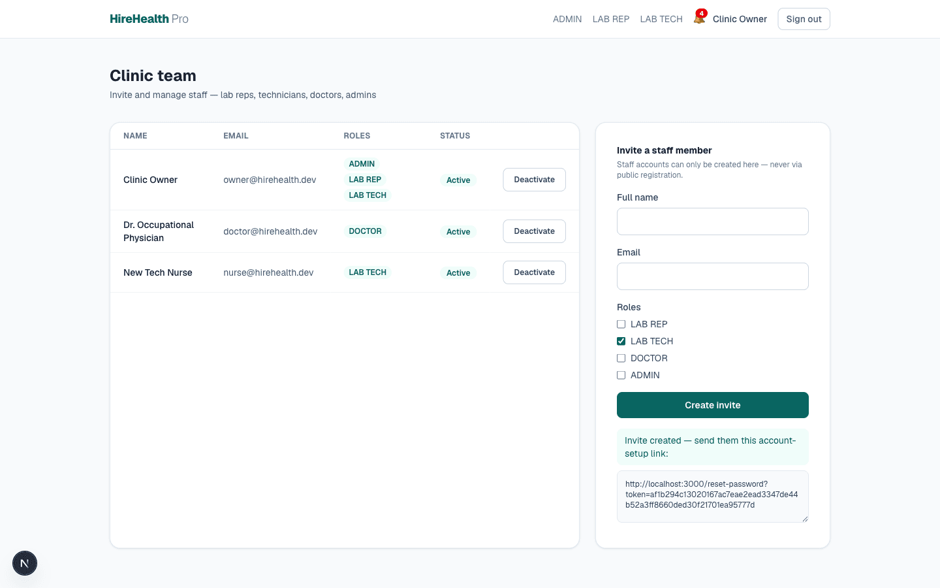Click the STATUS column header
Viewport: 940px width, 588px height.
tap(455, 136)
